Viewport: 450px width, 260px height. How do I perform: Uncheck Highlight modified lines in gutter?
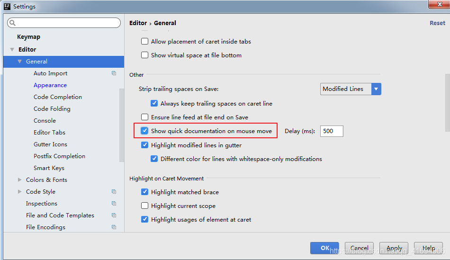(144, 145)
